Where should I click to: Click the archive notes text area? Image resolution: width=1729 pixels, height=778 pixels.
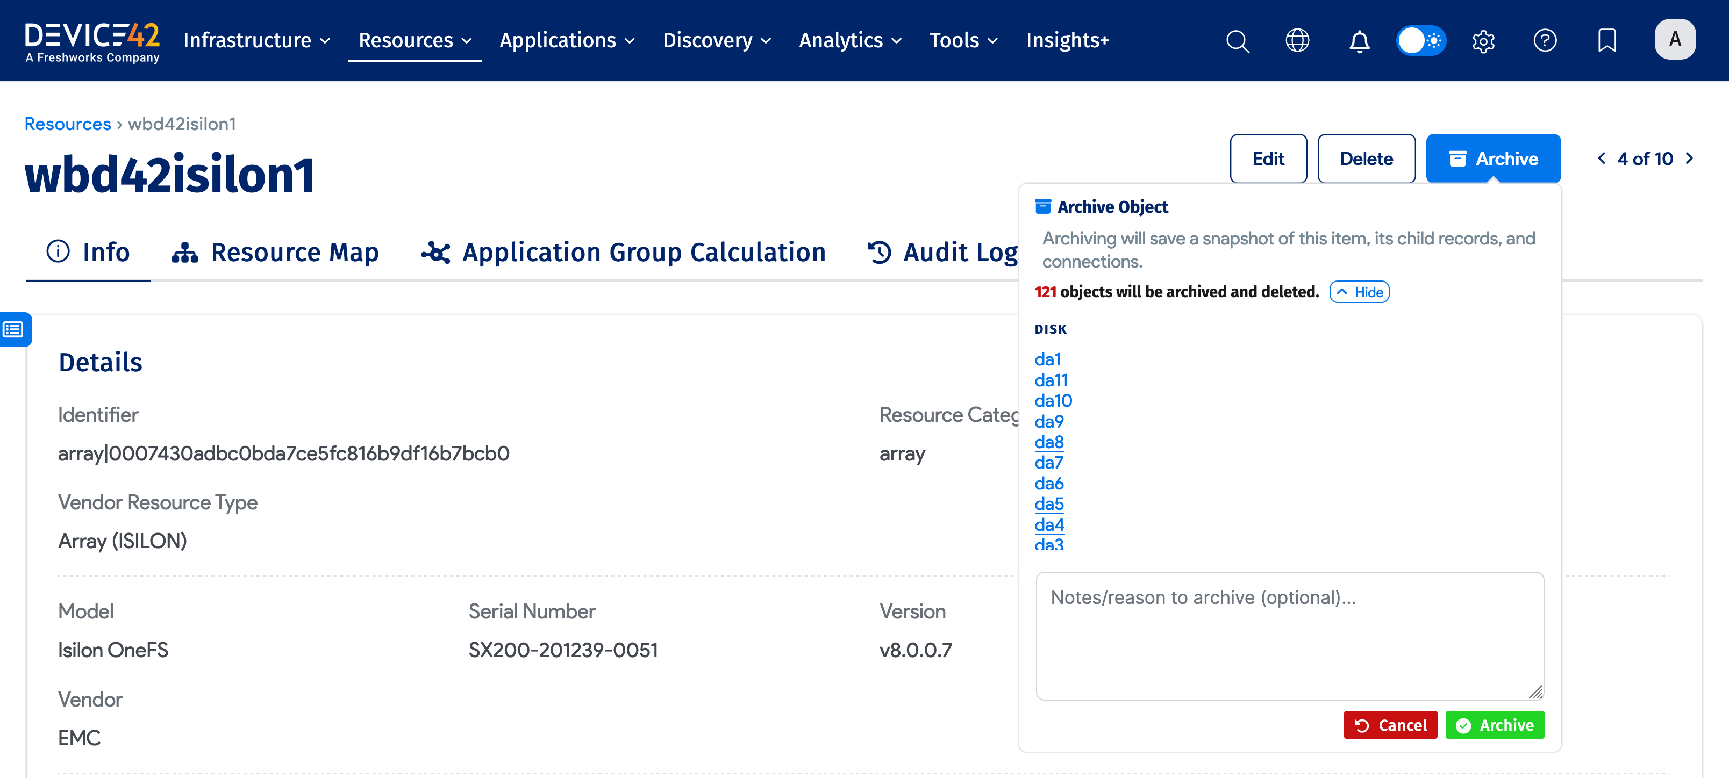click(x=1289, y=635)
